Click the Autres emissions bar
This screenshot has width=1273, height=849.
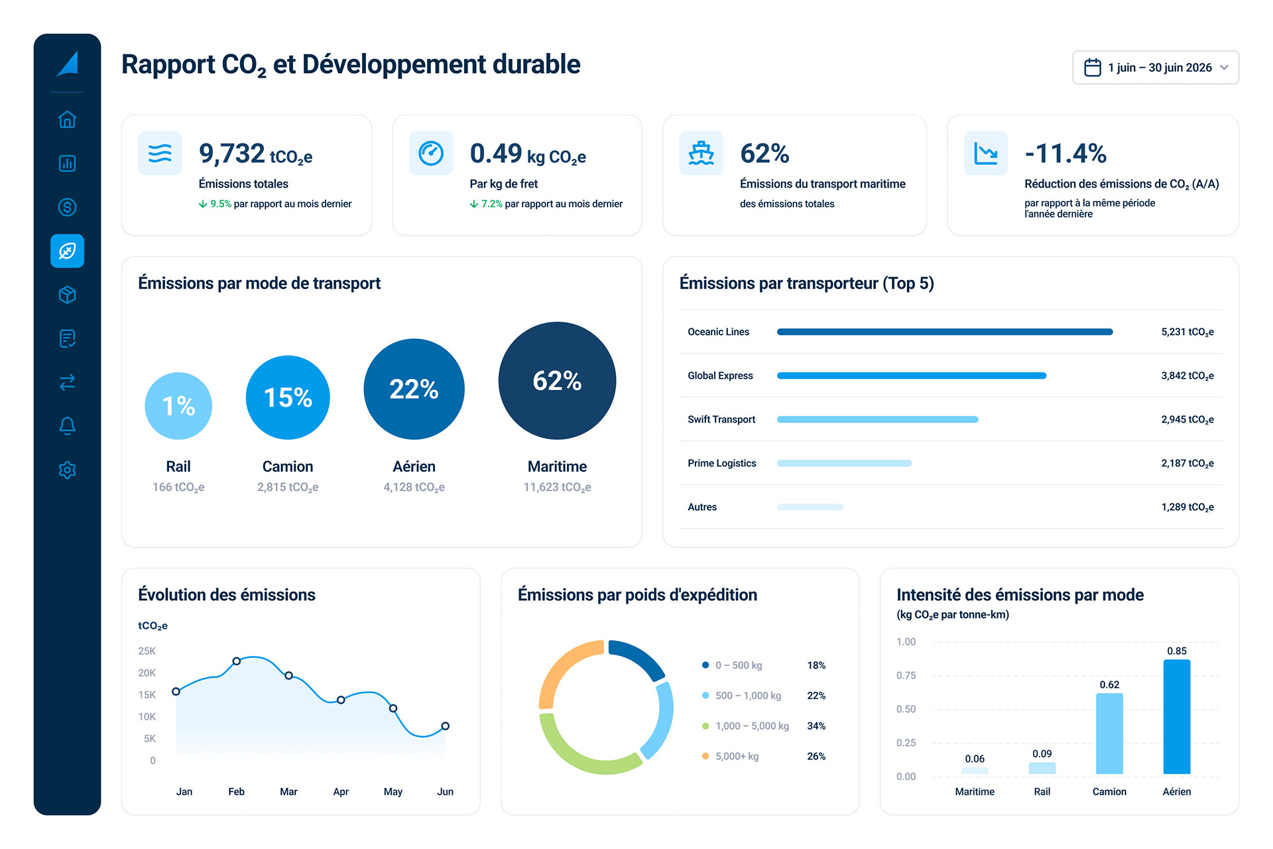click(810, 507)
